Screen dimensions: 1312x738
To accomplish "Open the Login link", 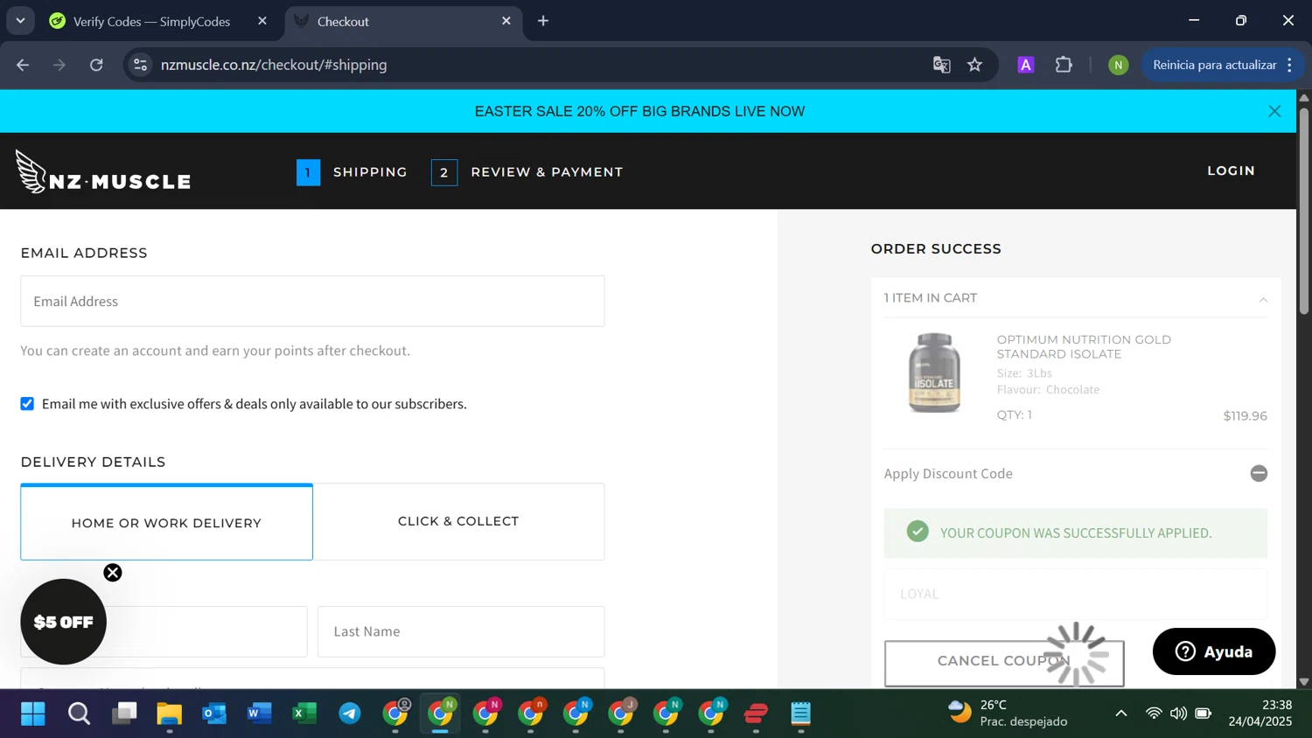I will pos(1231,171).
